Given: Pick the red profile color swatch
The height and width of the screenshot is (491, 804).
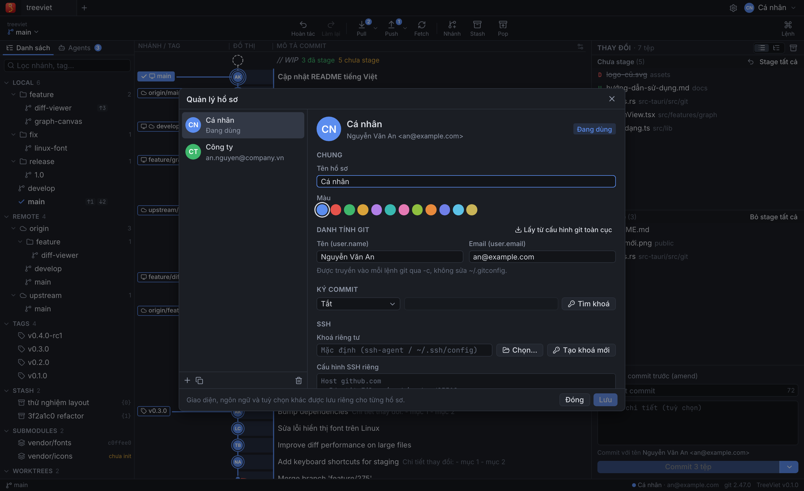Looking at the screenshot, I should (336, 210).
